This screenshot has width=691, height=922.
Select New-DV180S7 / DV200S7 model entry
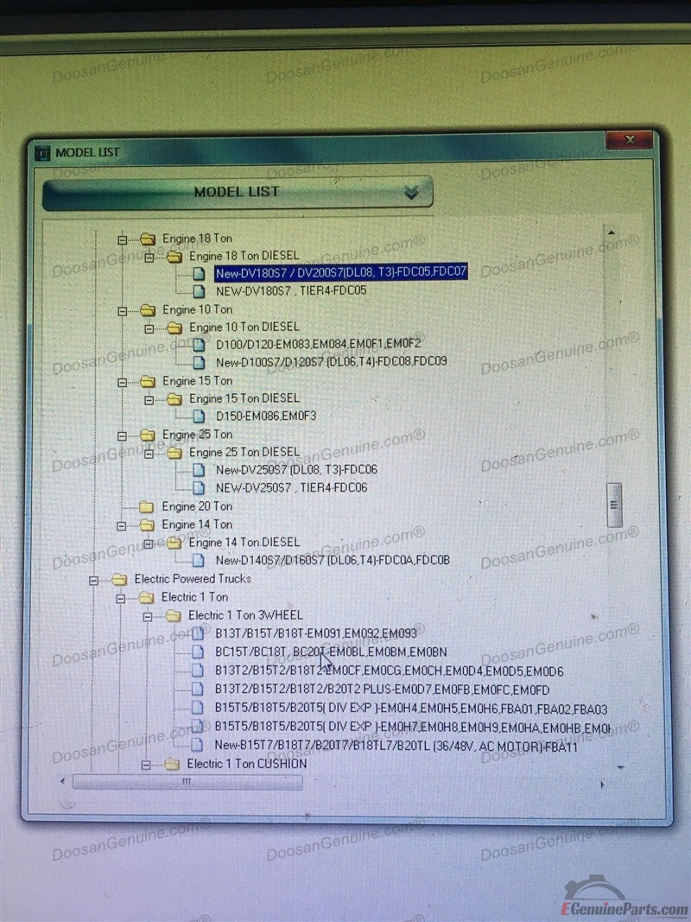(x=340, y=272)
